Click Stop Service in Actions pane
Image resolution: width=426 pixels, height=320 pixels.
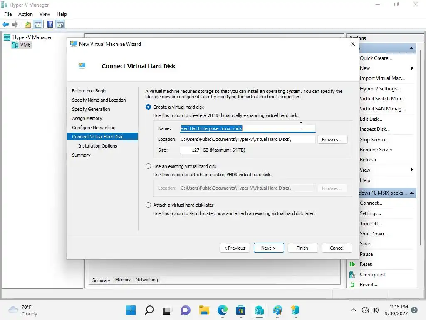[373, 140]
